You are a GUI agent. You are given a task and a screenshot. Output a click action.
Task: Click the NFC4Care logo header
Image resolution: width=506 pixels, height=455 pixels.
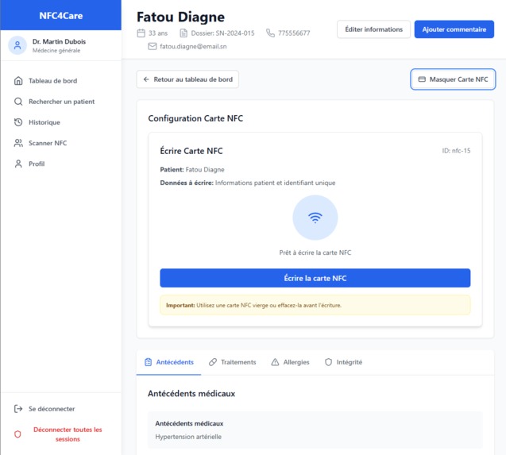(60, 16)
